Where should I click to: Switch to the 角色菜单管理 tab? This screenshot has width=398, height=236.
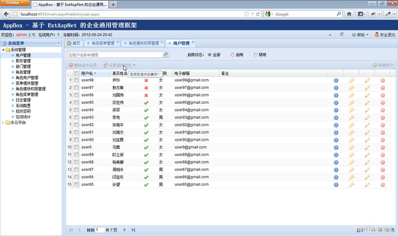102,43
